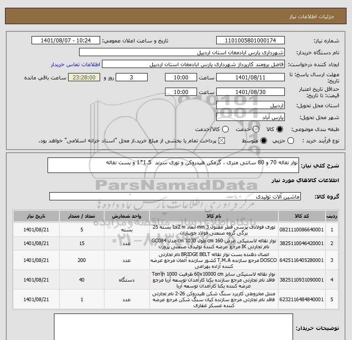352x340 pixels.
Task: Click the delivery province field اردبیل
Action: (x=251, y=105)
